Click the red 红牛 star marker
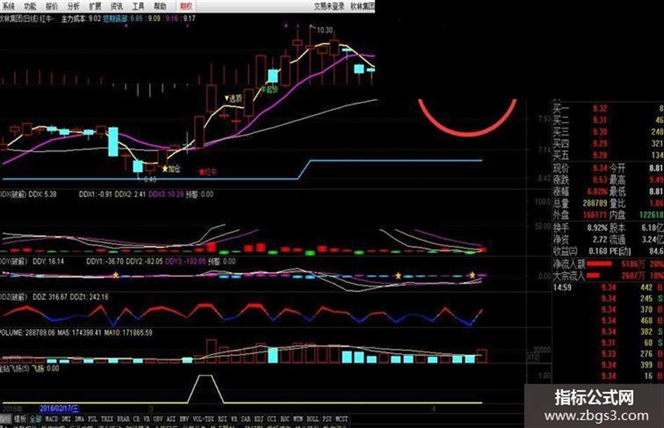 tap(207, 172)
